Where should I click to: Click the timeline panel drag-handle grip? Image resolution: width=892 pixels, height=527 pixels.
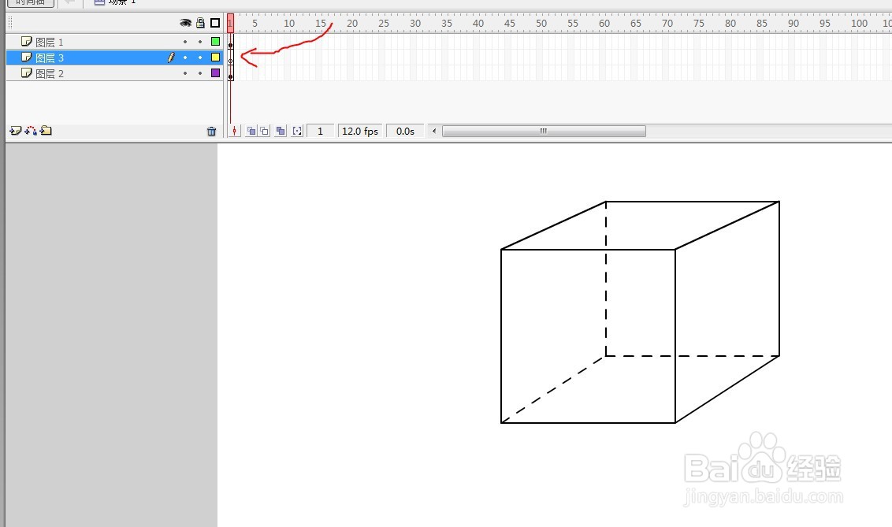10,23
